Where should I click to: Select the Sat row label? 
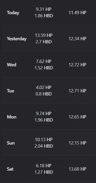tap(10, 169)
